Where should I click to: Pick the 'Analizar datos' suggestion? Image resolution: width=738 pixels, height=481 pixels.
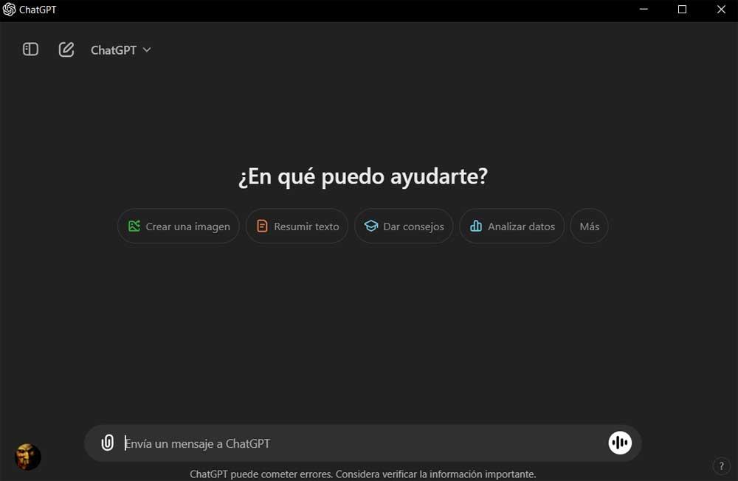512,226
